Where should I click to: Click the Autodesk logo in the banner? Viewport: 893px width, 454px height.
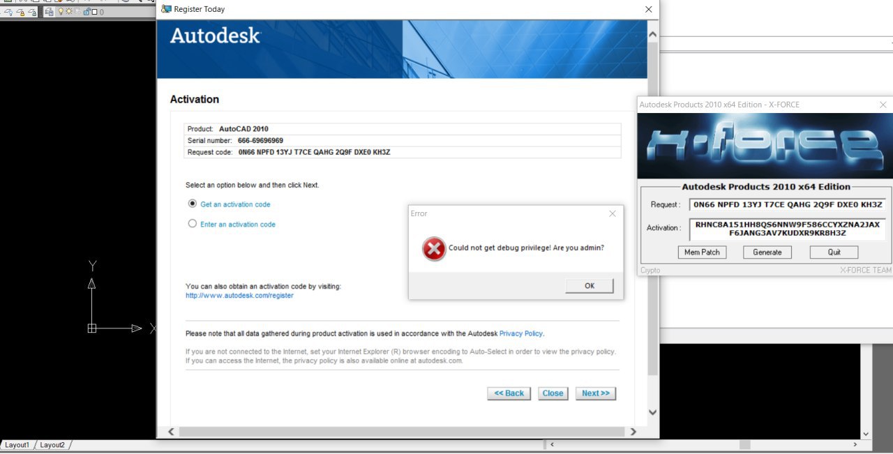tap(215, 36)
